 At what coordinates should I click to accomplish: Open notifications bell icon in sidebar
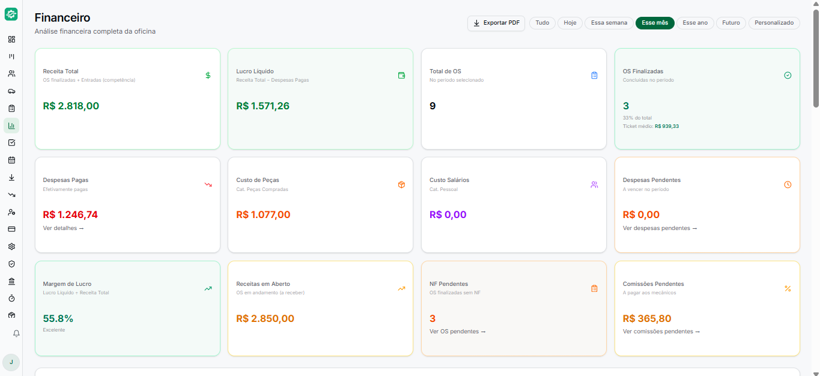coord(16,333)
